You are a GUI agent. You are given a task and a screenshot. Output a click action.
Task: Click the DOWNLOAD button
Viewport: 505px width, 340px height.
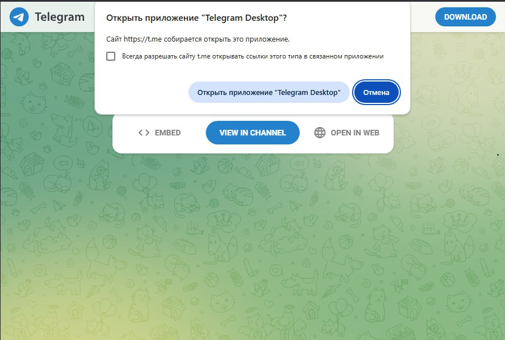tap(466, 17)
